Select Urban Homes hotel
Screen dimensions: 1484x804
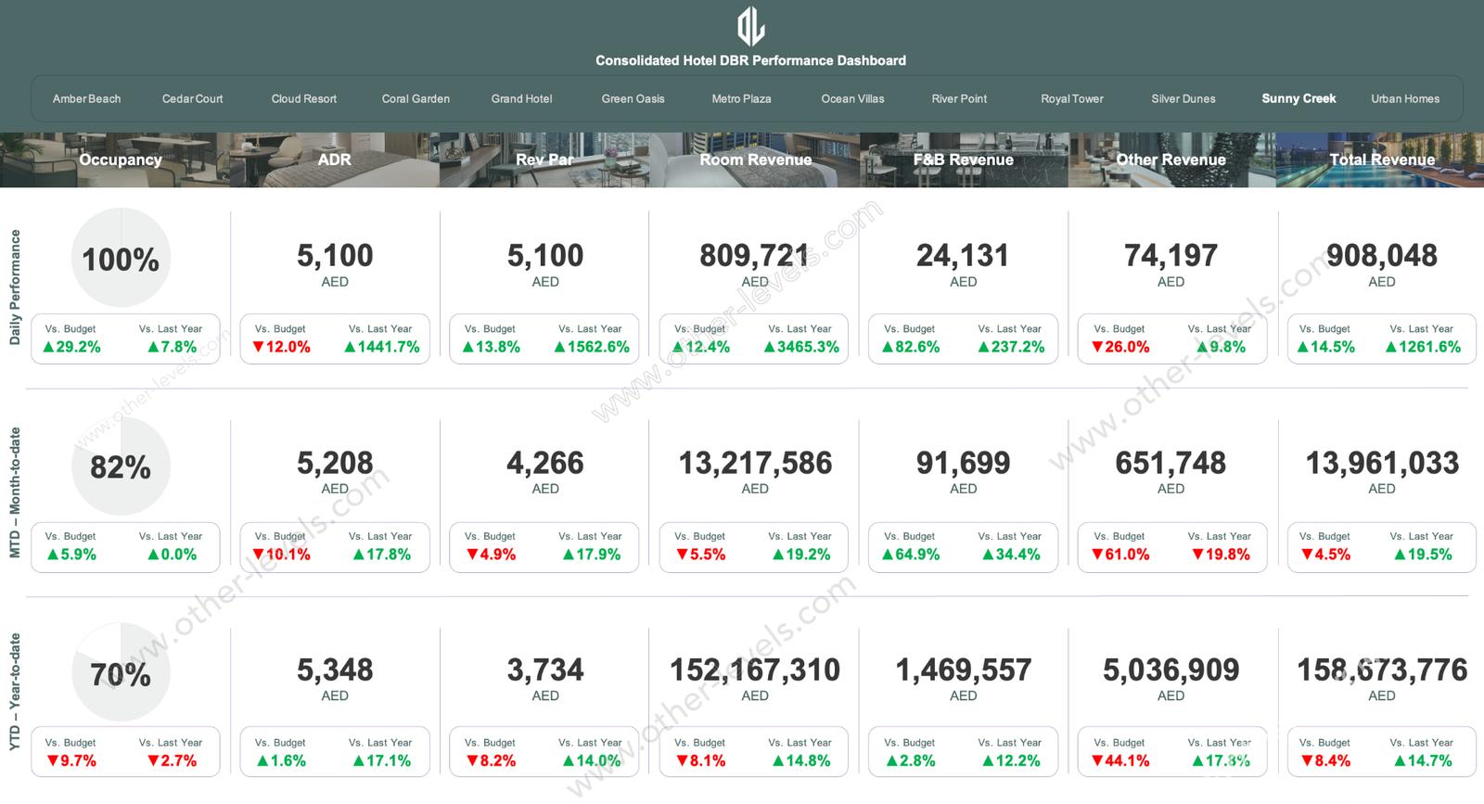coord(1405,99)
